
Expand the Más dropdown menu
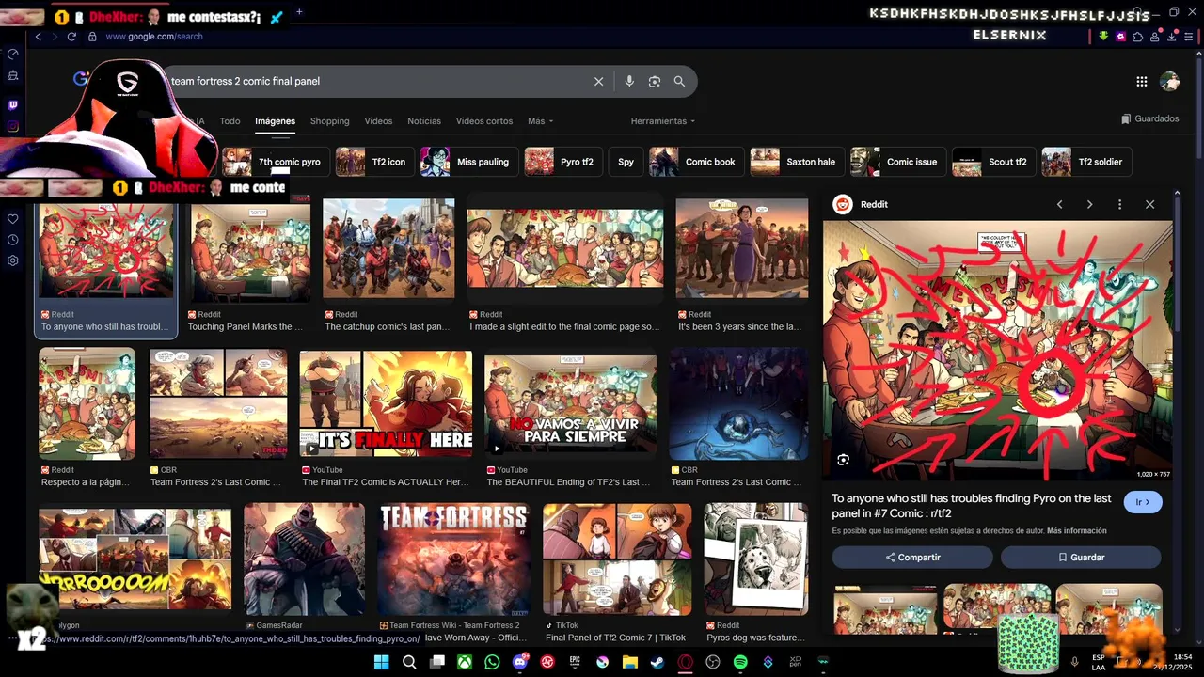(x=540, y=121)
